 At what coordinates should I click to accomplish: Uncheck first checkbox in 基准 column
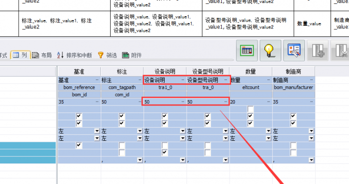[79, 116]
